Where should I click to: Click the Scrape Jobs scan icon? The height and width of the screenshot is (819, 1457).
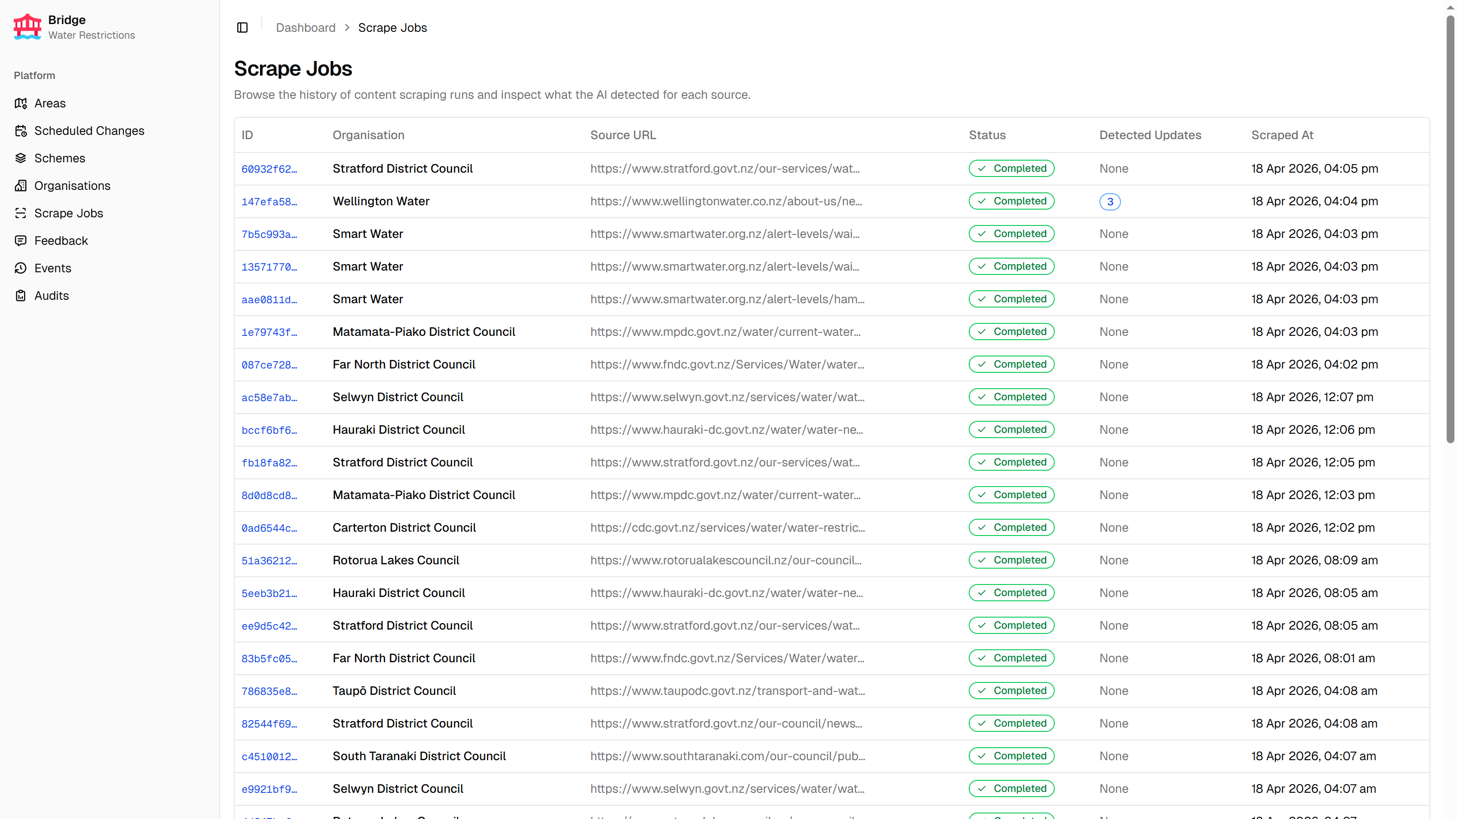21,213
